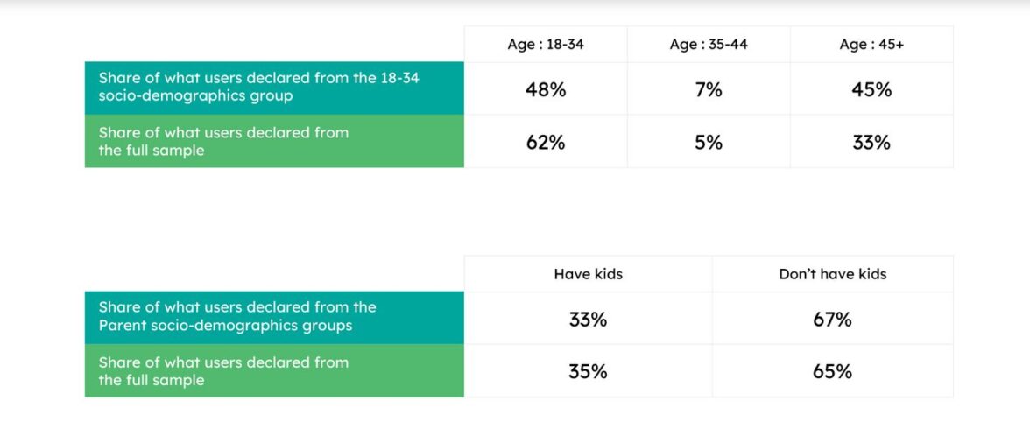Click the Have kids column header

pyautogui.click(x=588, y=274)
